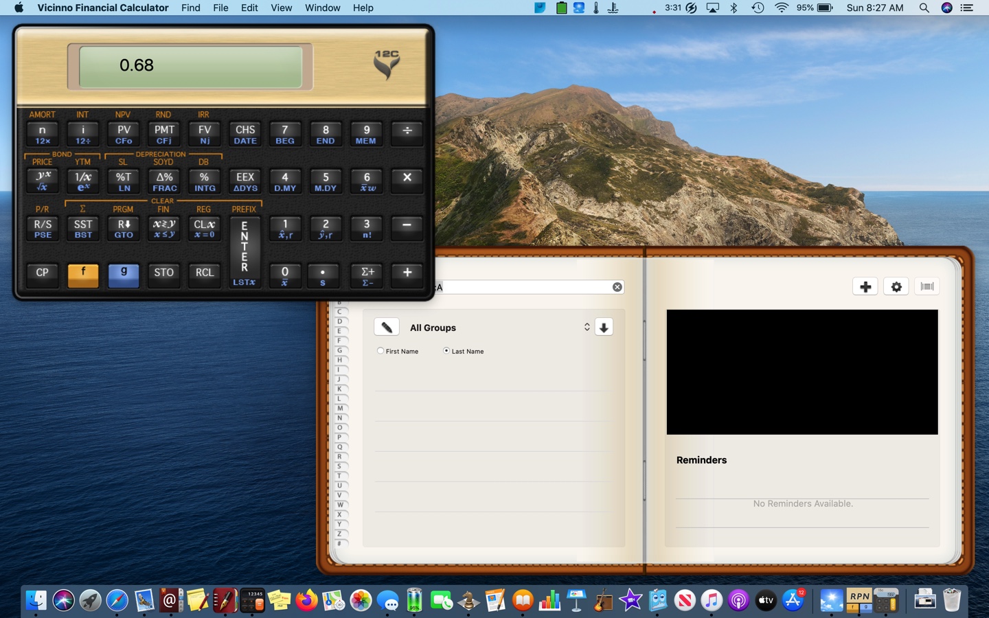Open the Help menu
The height and width of the screenshot is (618, 989).
point(363,8)
